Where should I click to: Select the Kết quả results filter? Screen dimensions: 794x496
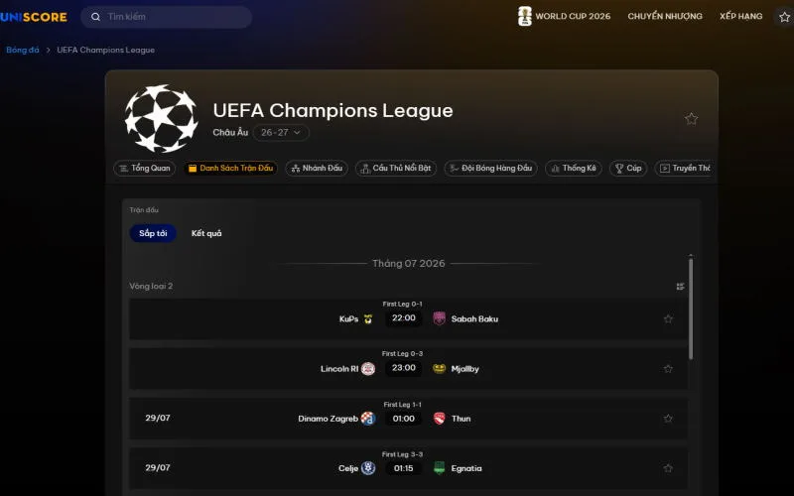(206, 233)
